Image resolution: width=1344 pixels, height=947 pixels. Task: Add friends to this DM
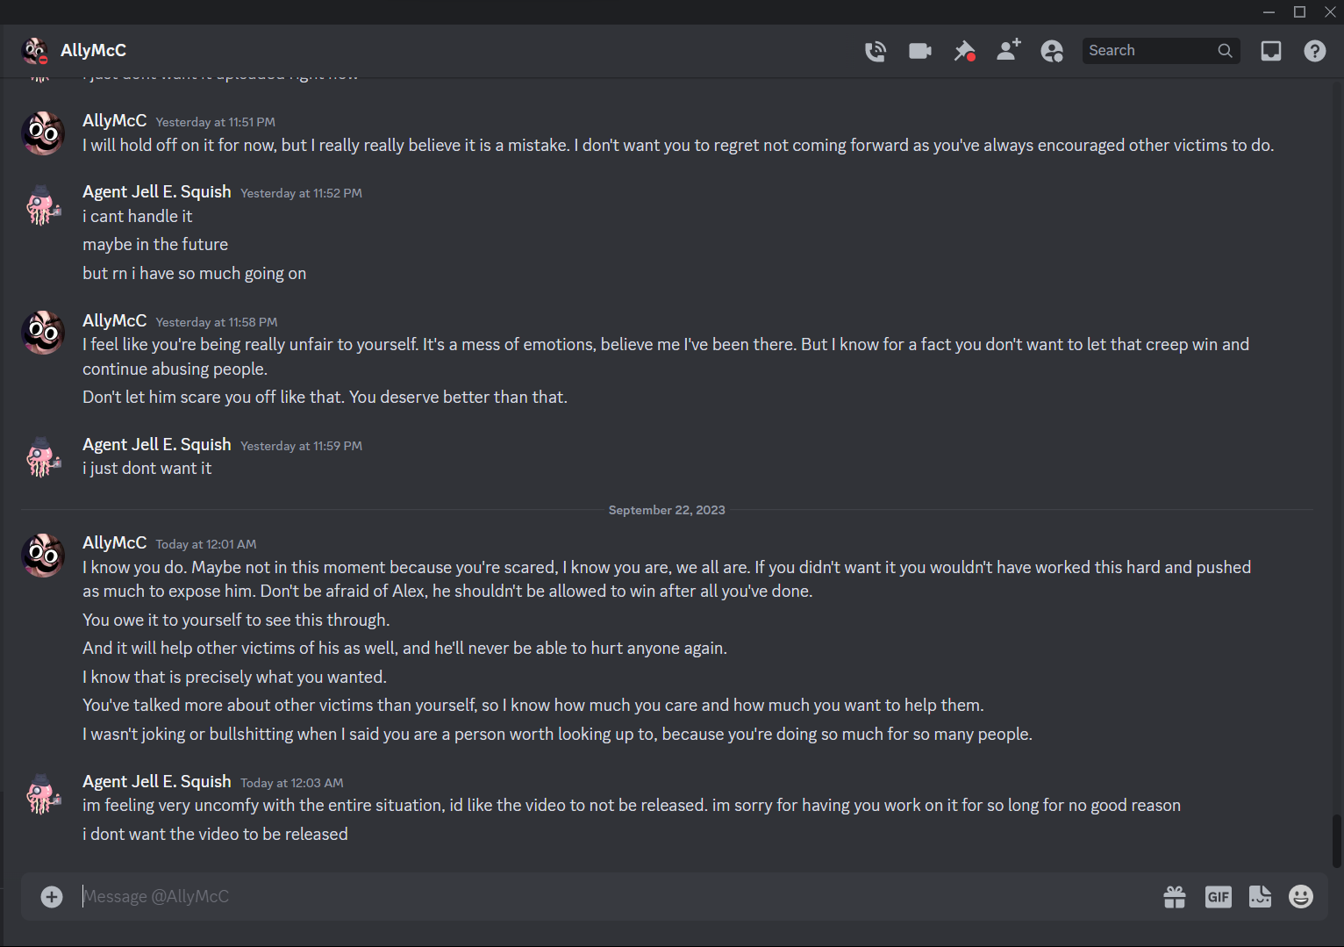pyautogui.click(x=1008, y=51)
